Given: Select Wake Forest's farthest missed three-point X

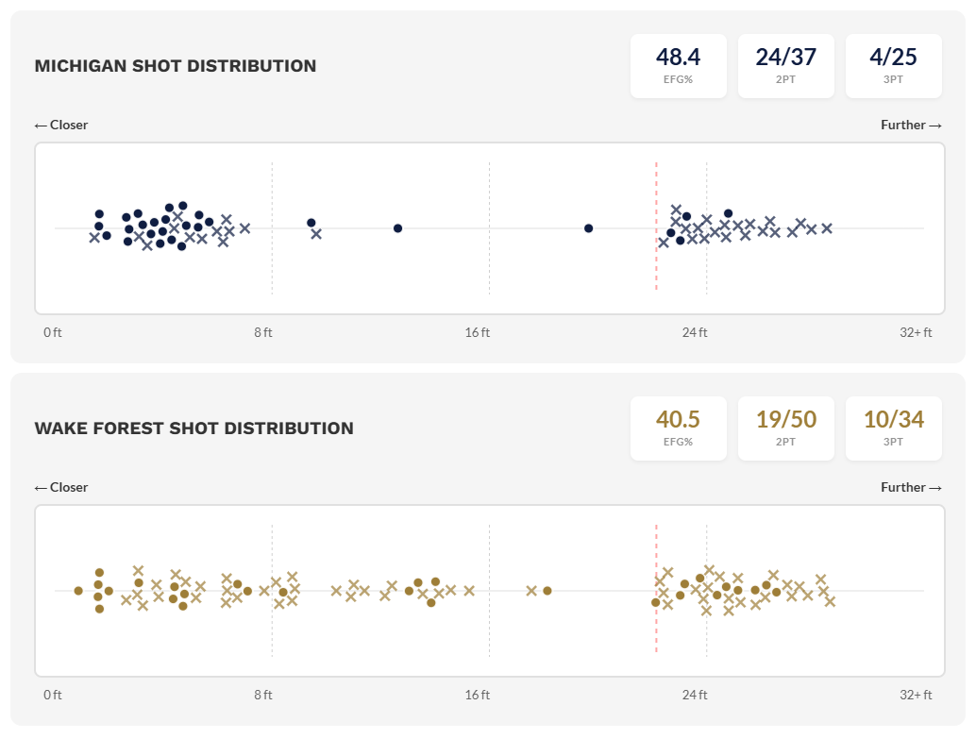Looking at the screenshot, I should (x=830, y=601).
